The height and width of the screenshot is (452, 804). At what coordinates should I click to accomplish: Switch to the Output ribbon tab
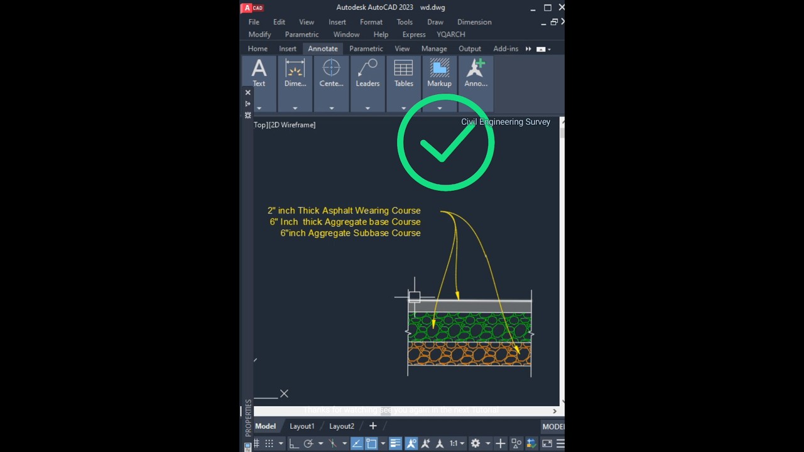tap(470, 48)
